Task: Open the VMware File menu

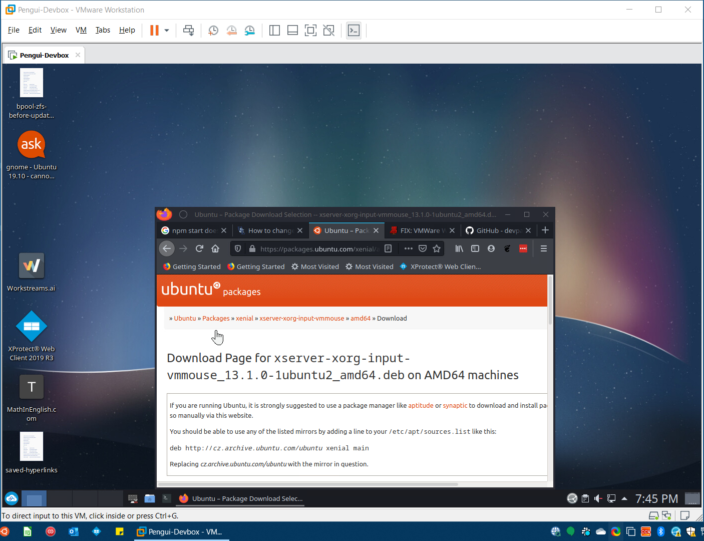Action: (x=14, y=30)
